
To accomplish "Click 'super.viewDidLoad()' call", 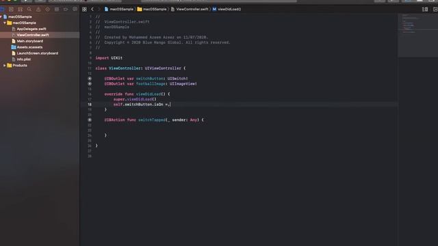I will (x=135, y=99).
